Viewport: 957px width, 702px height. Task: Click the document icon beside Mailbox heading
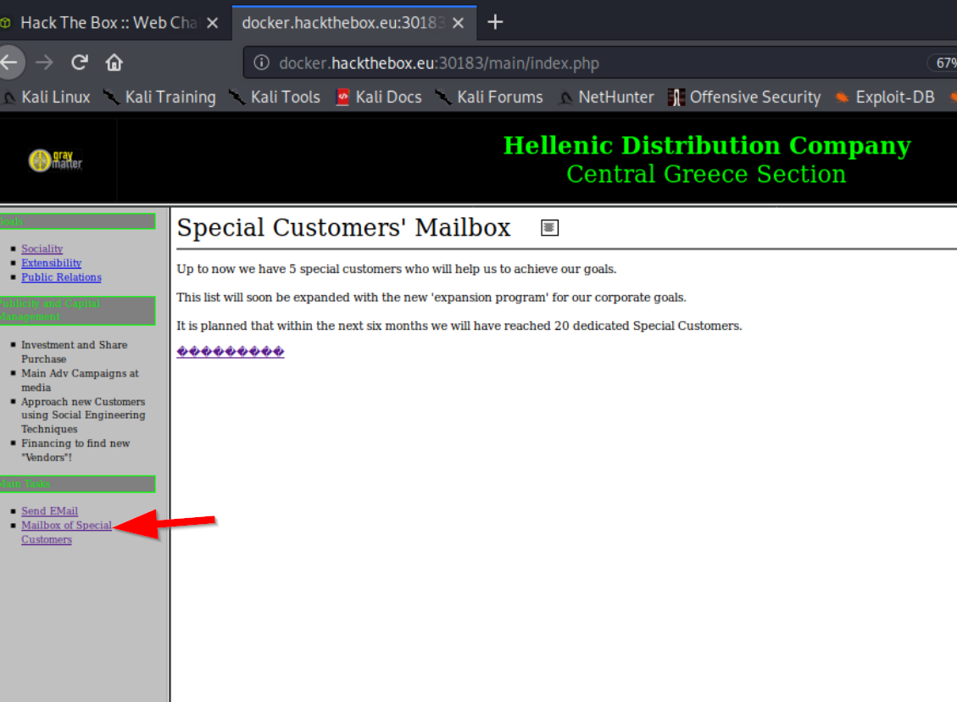tap(549, 227)
